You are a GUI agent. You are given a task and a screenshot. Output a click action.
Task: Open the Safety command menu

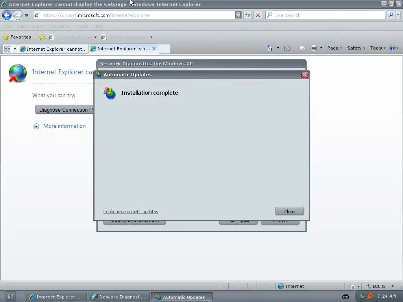[x=356, y=48]
